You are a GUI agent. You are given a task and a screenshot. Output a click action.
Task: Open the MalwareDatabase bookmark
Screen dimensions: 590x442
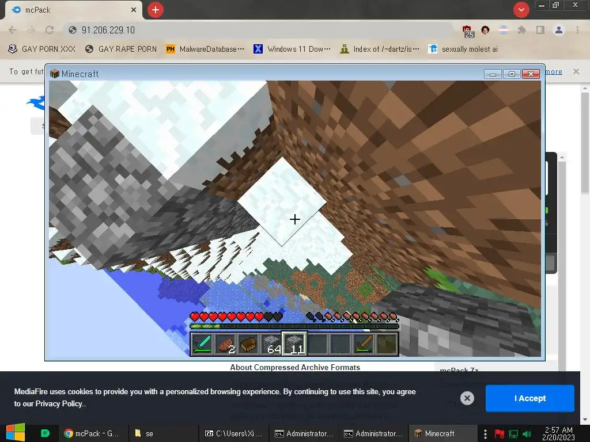tap(205, 49)
